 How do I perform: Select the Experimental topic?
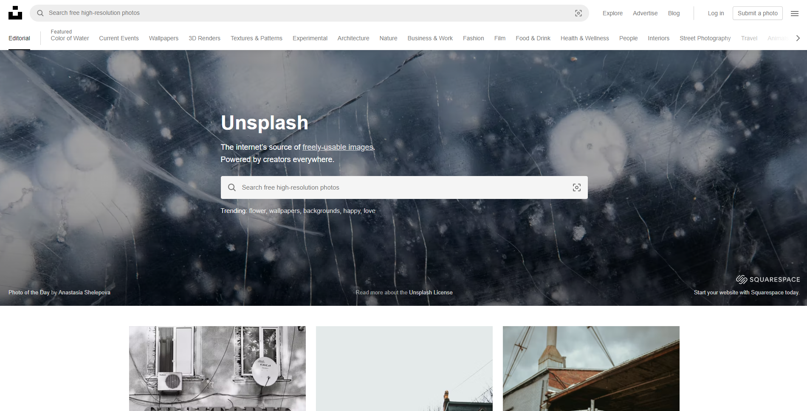[310, 38]
